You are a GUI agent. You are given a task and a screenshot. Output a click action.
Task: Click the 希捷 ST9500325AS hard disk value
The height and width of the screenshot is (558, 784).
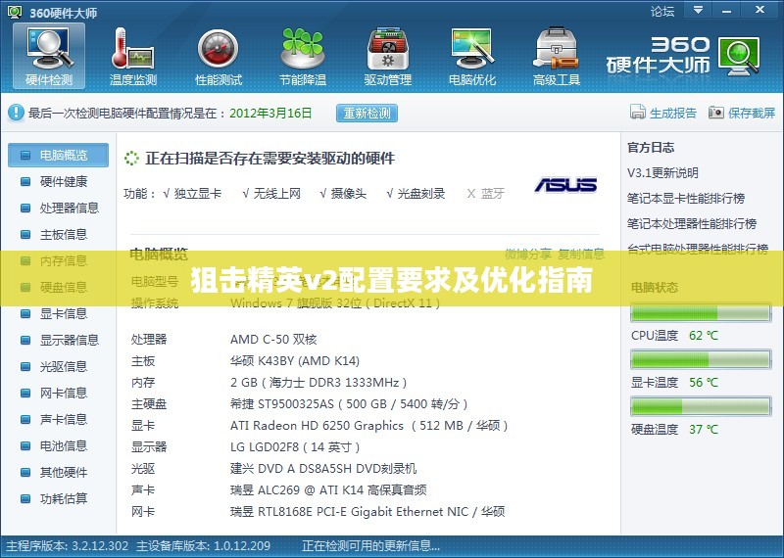[349, 403]
